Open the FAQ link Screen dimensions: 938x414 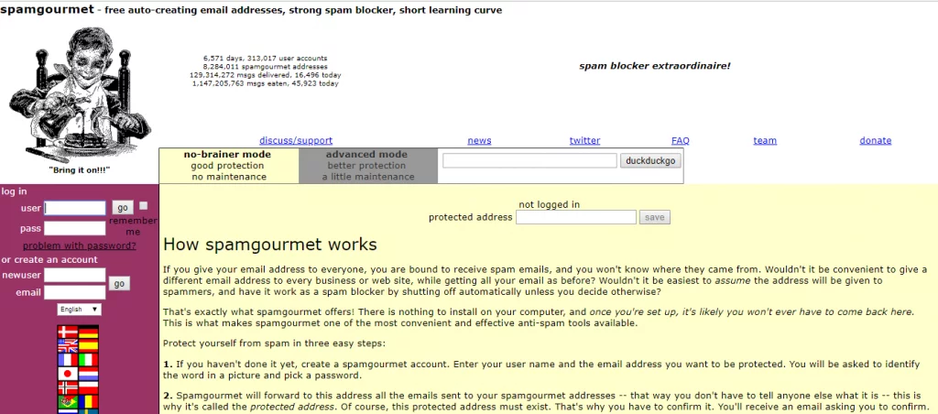pos(681,140)
